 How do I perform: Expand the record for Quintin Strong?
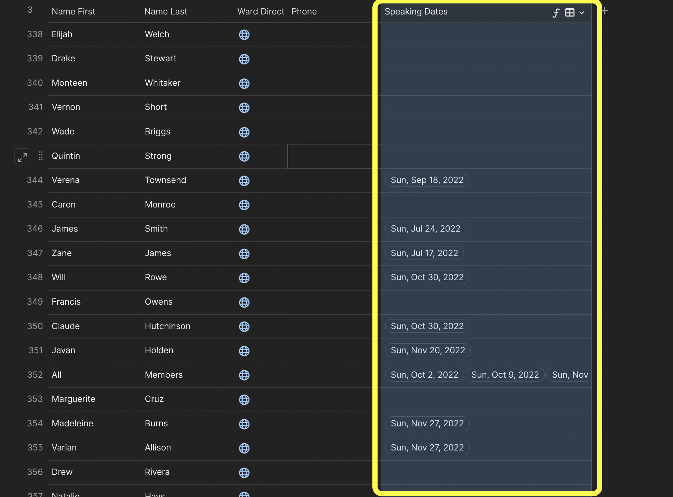[22, 156]
